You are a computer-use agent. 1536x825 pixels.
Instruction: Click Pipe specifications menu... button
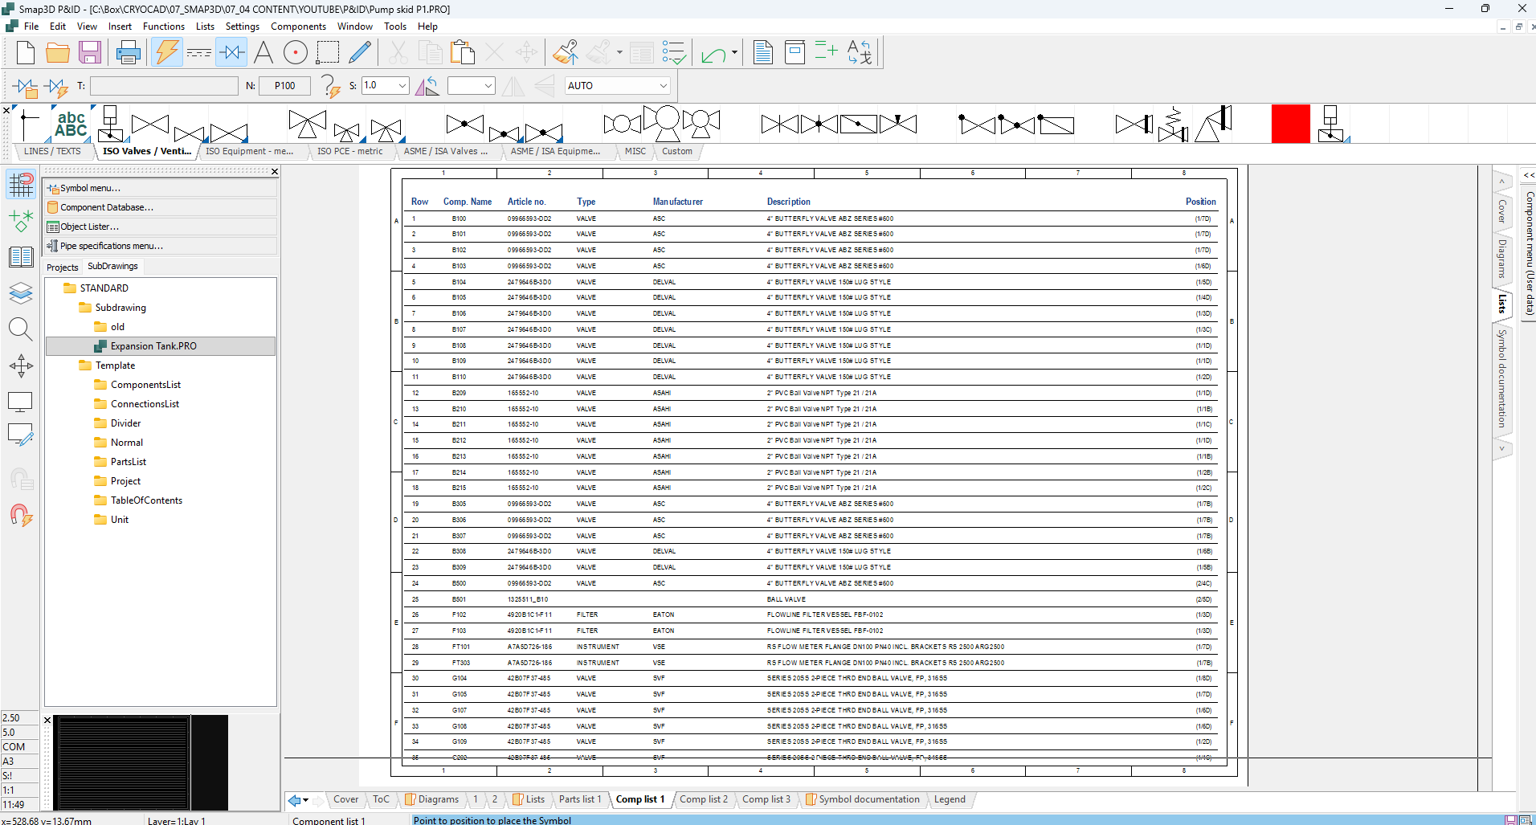click(x=161, y=246)
